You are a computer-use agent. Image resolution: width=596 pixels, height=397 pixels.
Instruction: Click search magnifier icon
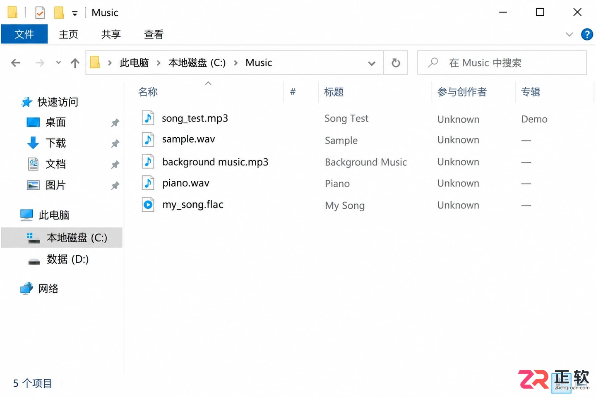[x=433, y=63]
